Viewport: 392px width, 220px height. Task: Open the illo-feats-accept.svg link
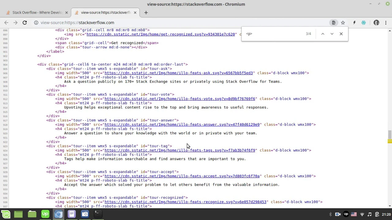(182, 176)
